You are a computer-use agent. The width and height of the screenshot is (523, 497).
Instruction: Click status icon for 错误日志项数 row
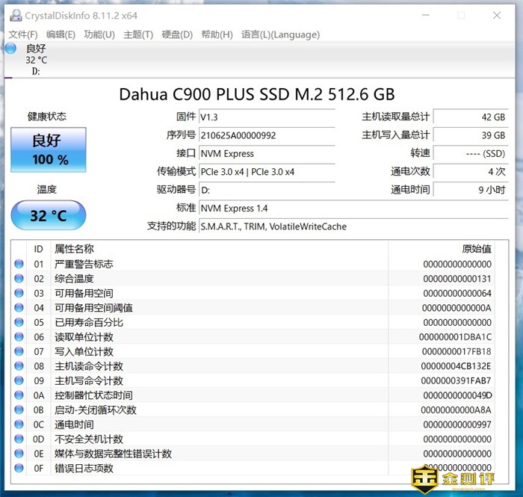(x=19, y=469)
